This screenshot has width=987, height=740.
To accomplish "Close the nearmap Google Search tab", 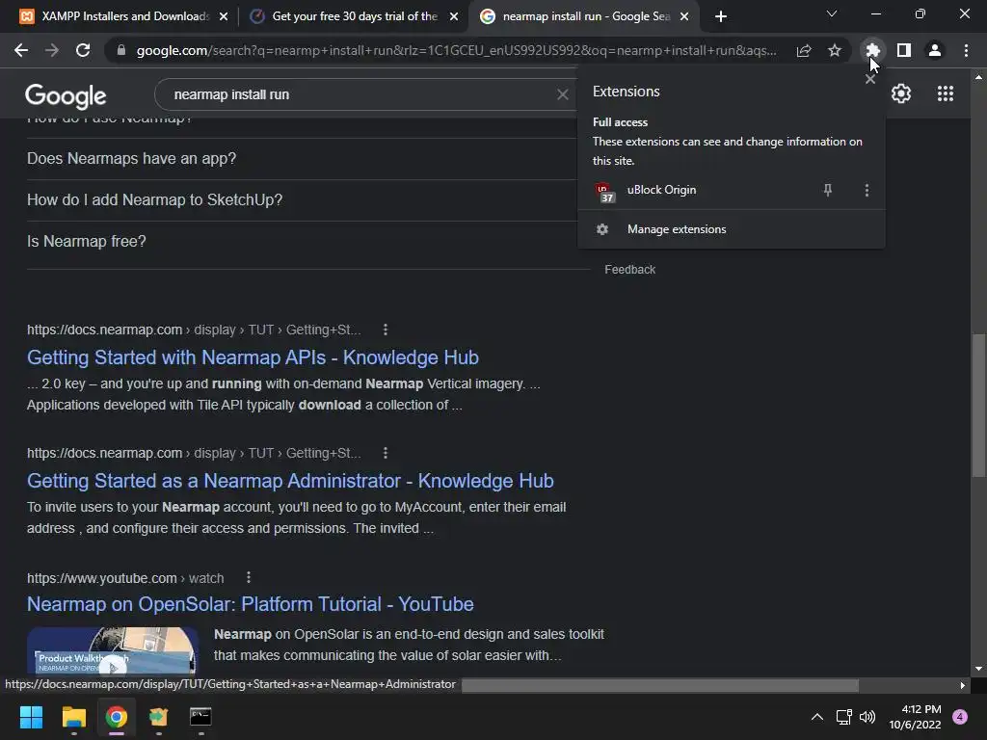I will 684,16.
